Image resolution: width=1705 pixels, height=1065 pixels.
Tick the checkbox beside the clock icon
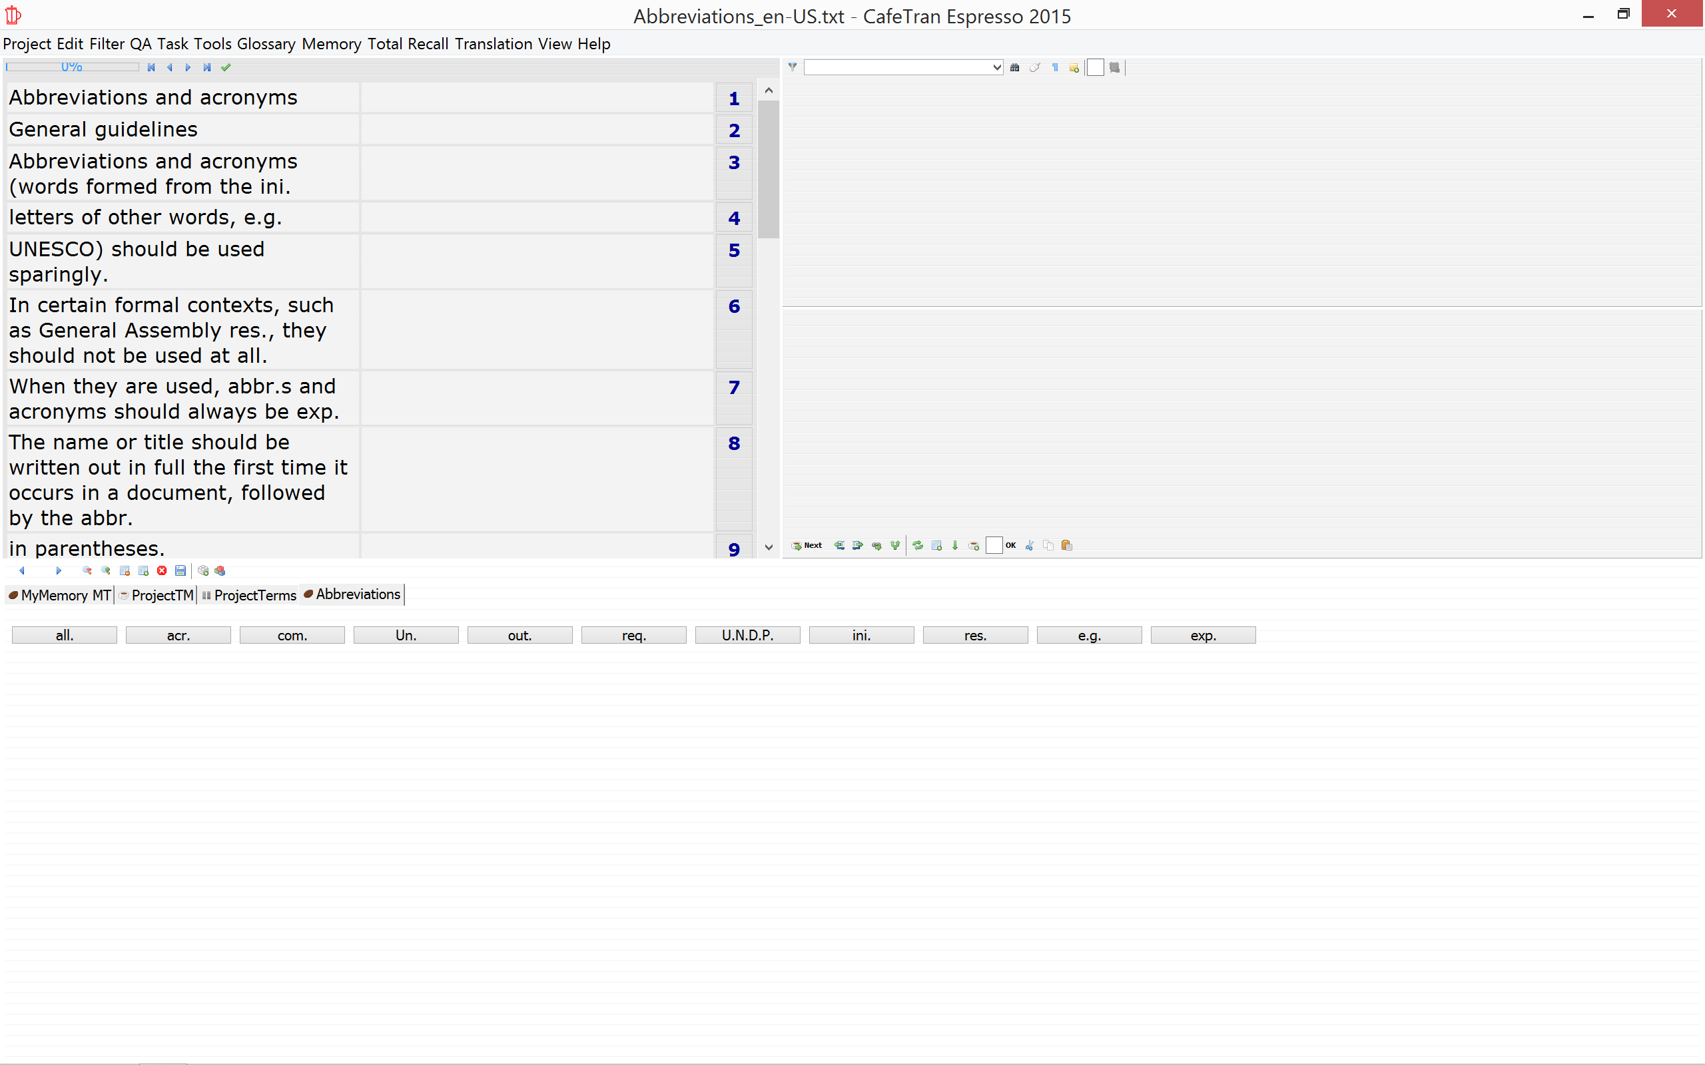[x=1095, y=68]
